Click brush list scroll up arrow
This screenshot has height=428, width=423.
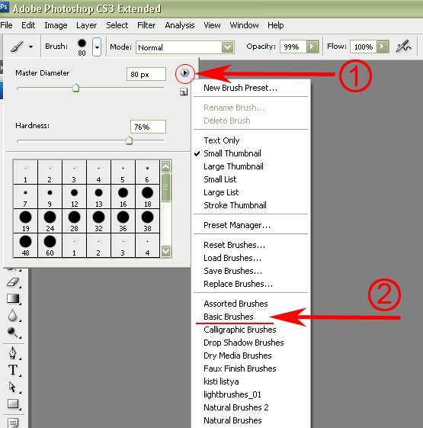click(166, 166)
